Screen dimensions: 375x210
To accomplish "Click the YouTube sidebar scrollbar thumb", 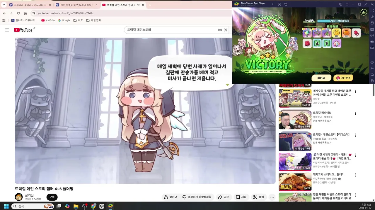I will [373, 90].
